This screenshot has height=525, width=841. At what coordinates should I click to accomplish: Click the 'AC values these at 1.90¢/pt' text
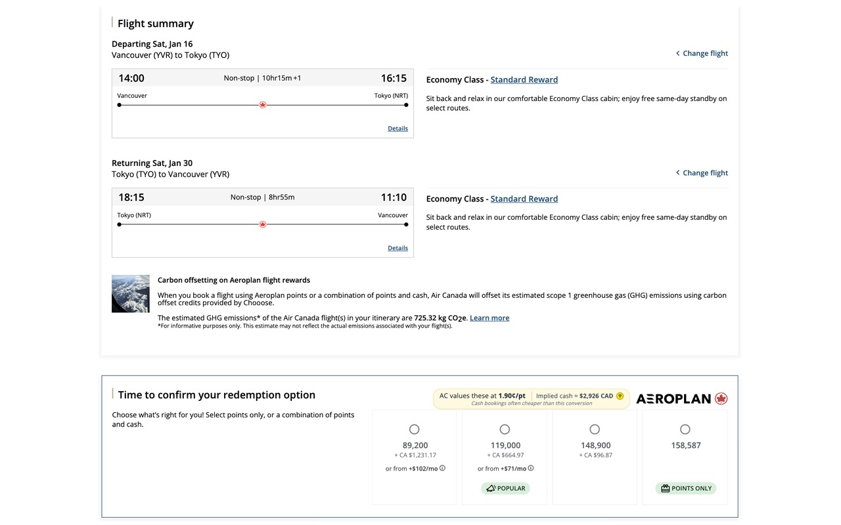coord(482,396)
